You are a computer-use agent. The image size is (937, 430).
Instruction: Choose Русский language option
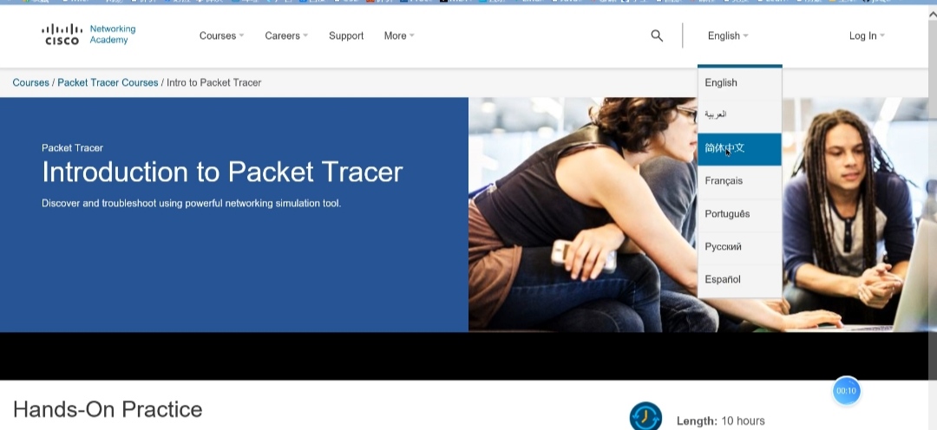pos(740,247)
